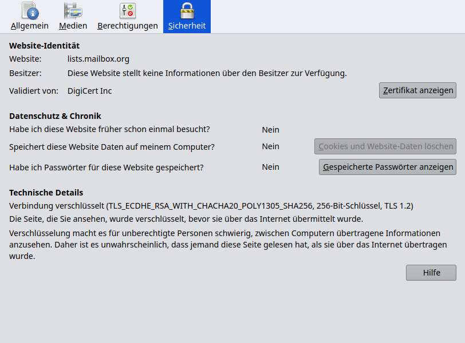This screenshot has height=343, width=465.
Task: Click the Zertifikat anzeigen button
Action: pyautogui.click(x=417, y=90)
